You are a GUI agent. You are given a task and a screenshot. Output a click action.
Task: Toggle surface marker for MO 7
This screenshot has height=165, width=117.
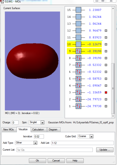coord(106,65)
